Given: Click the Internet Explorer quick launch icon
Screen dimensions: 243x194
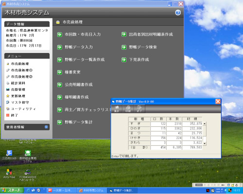Looking at the screenshot, I should pos(29,190).
